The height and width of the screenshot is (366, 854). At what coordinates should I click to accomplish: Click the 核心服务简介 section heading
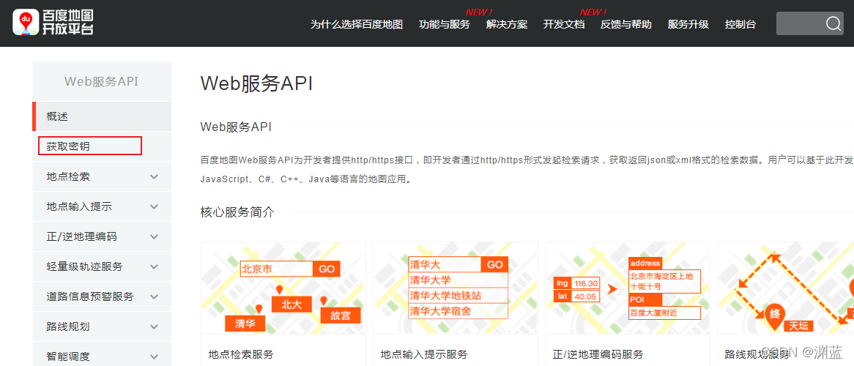click(237, 212)
